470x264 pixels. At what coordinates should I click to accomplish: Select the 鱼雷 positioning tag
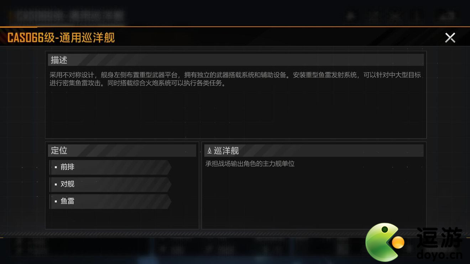click(110, 201)
